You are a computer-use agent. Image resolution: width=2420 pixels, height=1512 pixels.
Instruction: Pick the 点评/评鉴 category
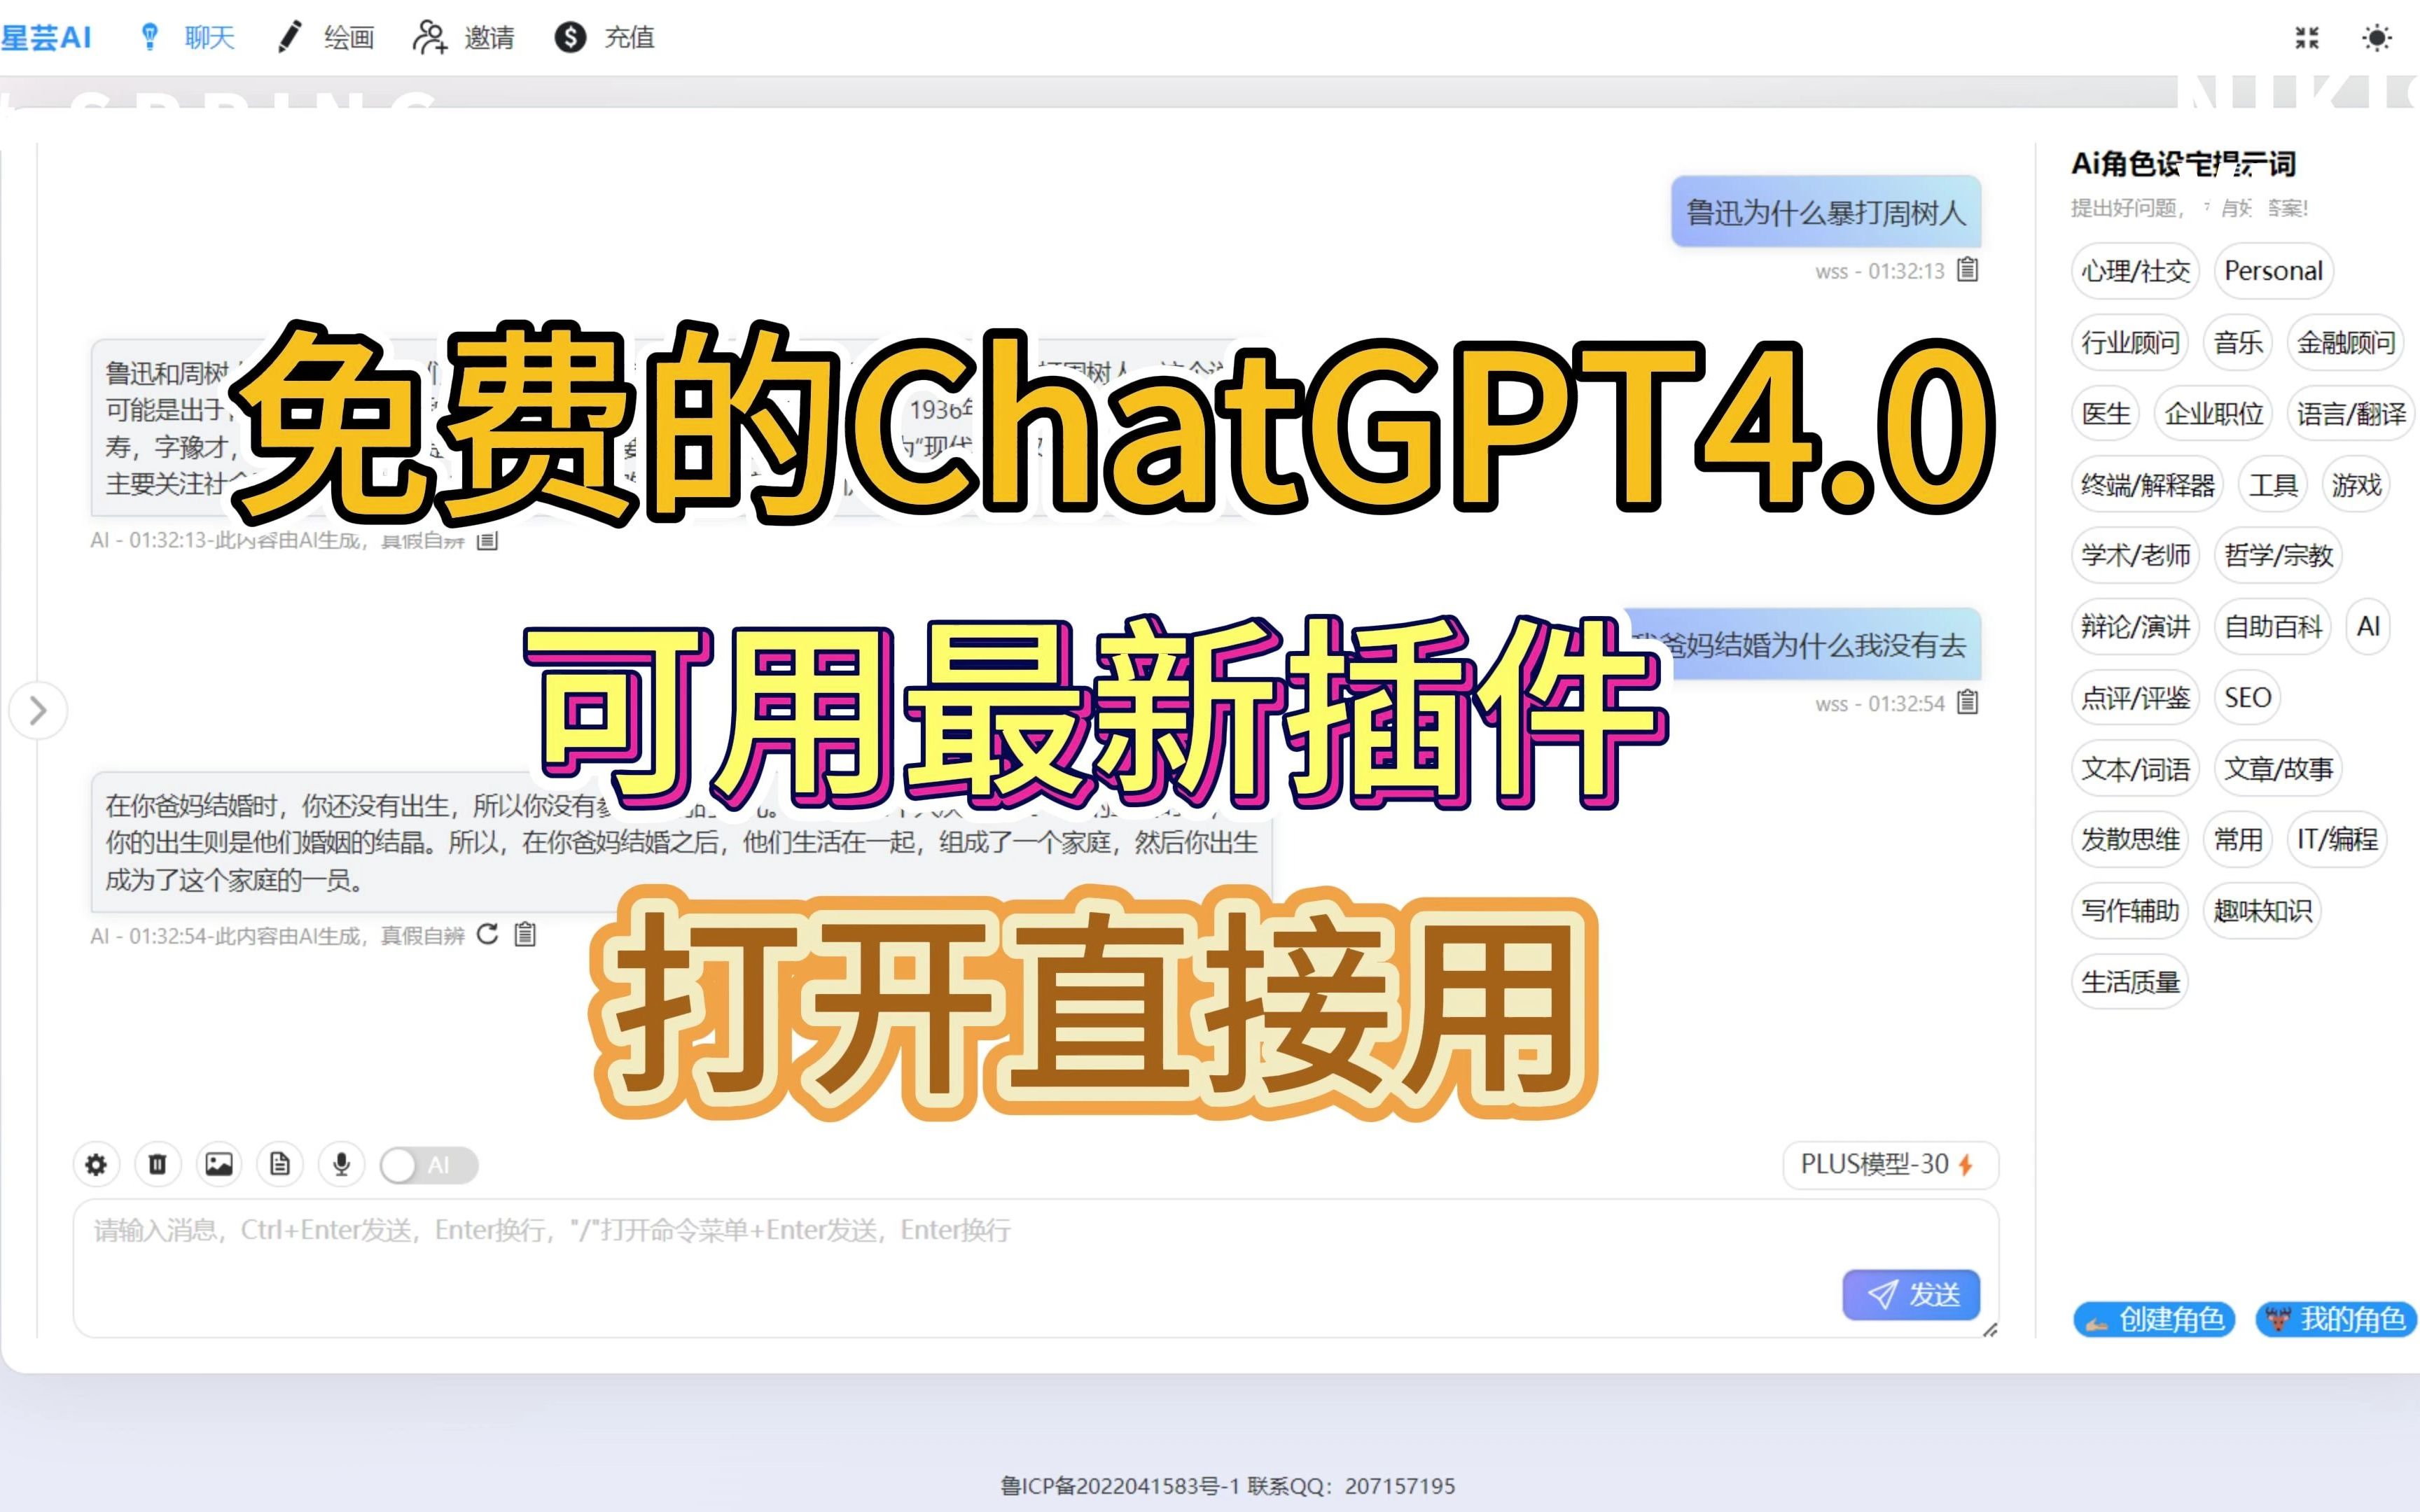(x=2135, y=698)
